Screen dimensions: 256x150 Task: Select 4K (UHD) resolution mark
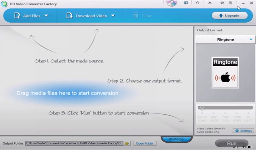point(248,117)
